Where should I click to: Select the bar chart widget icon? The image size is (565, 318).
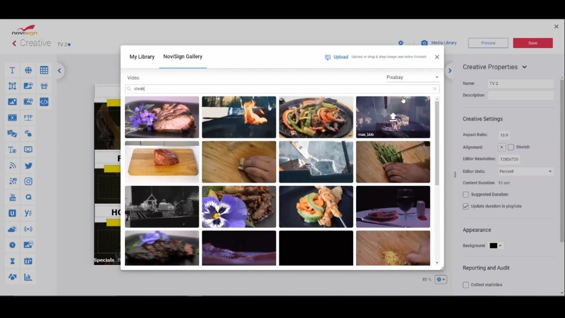(28, 277)
